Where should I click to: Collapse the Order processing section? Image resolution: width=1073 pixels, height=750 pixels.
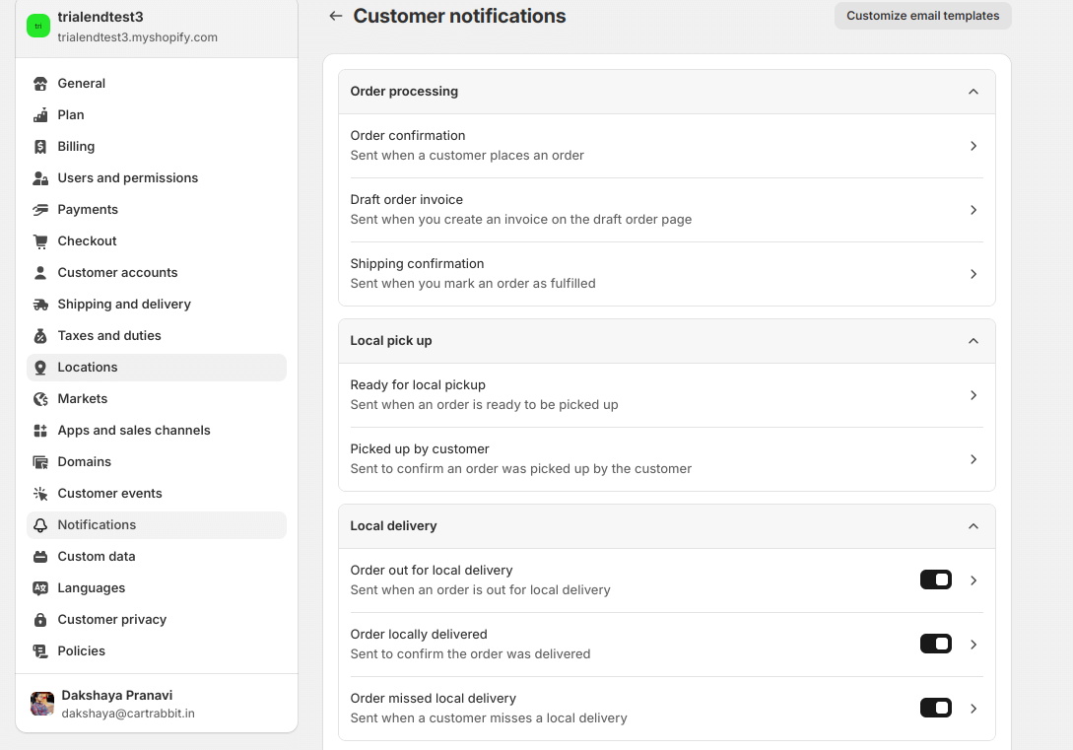[972, 92]
